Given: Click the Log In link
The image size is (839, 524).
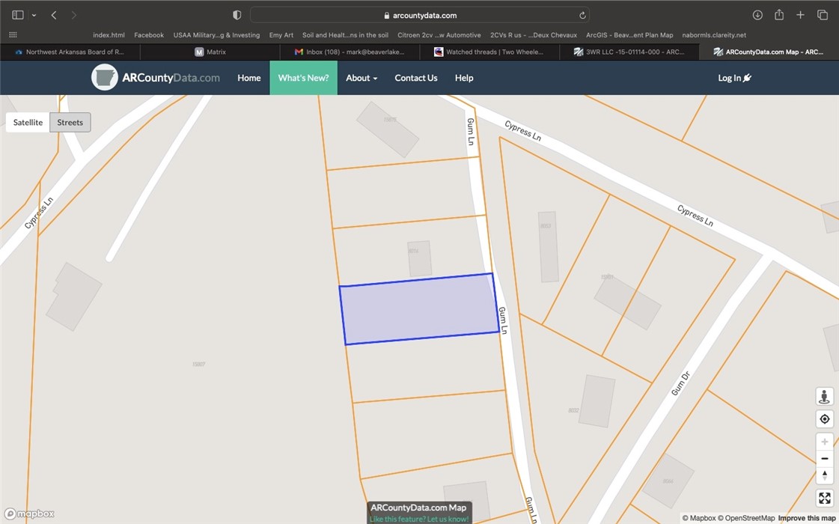Looking at the screenshot, I should point(734,78).
